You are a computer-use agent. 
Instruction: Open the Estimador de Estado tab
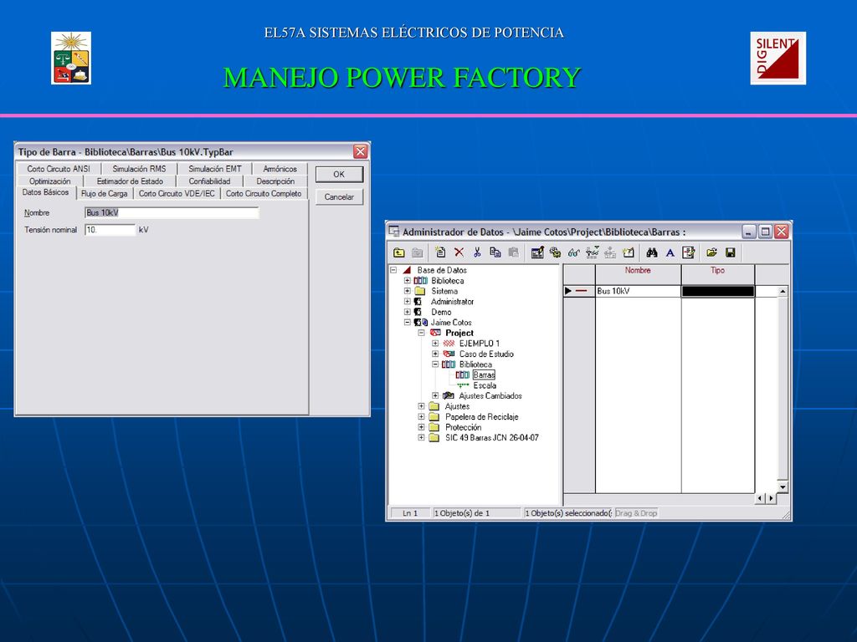coord(130,181)
